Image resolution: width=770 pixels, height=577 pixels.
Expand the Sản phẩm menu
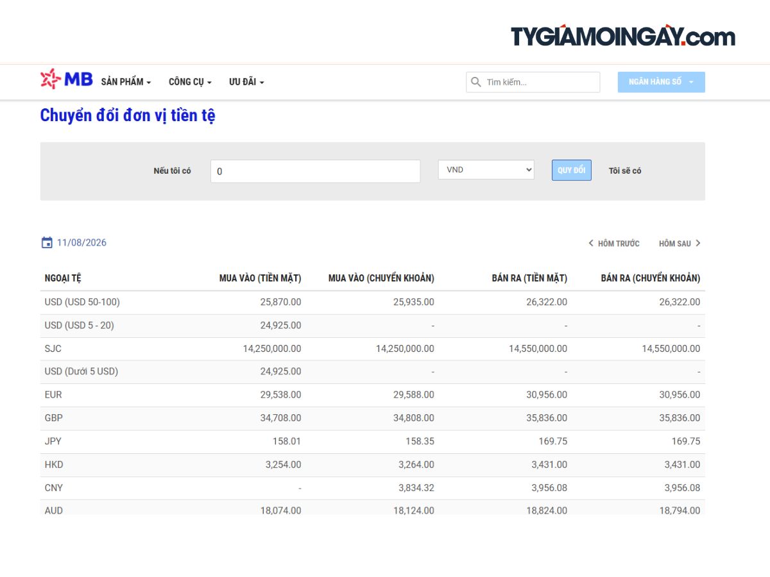click(x=126, y=82)
